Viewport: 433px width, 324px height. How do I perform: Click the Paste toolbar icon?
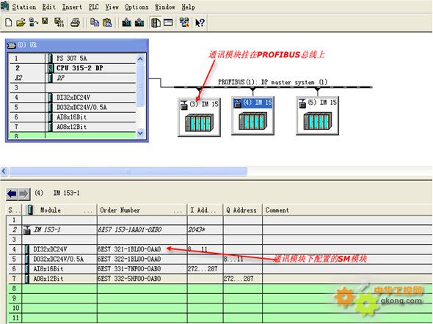coord(107,22)
